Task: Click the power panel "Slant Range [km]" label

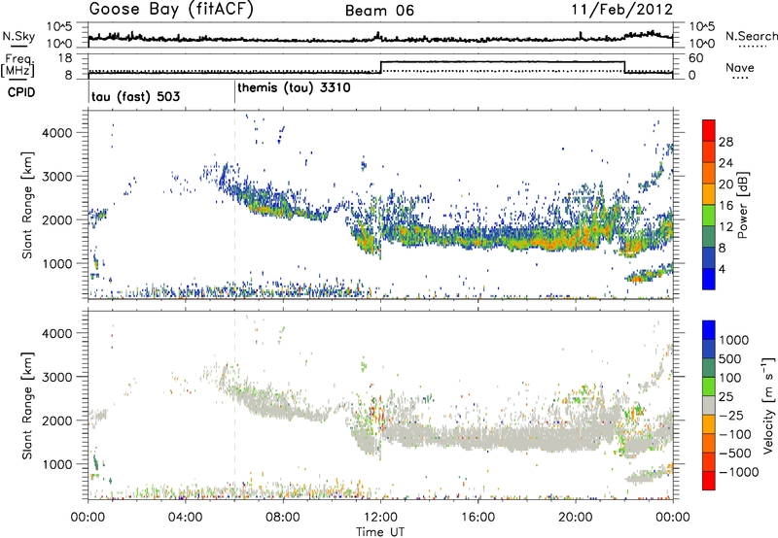Action: [27, 205]
